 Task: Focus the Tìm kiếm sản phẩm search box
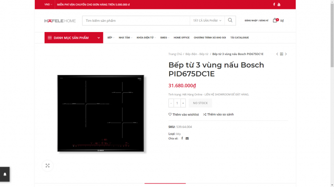pyautogui.click(x=136, y=20)
